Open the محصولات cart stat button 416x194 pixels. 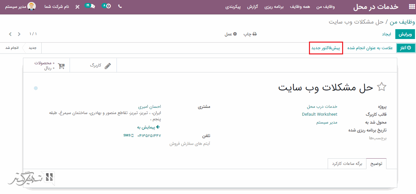click(x=49, y=66)
